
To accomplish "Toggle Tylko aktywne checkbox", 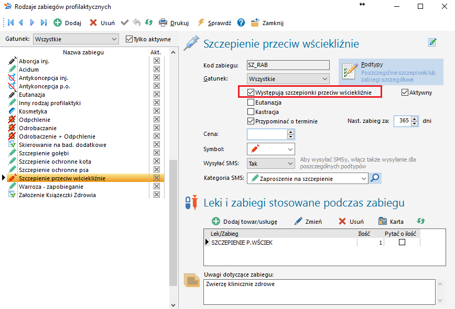I will click(129, 39).
